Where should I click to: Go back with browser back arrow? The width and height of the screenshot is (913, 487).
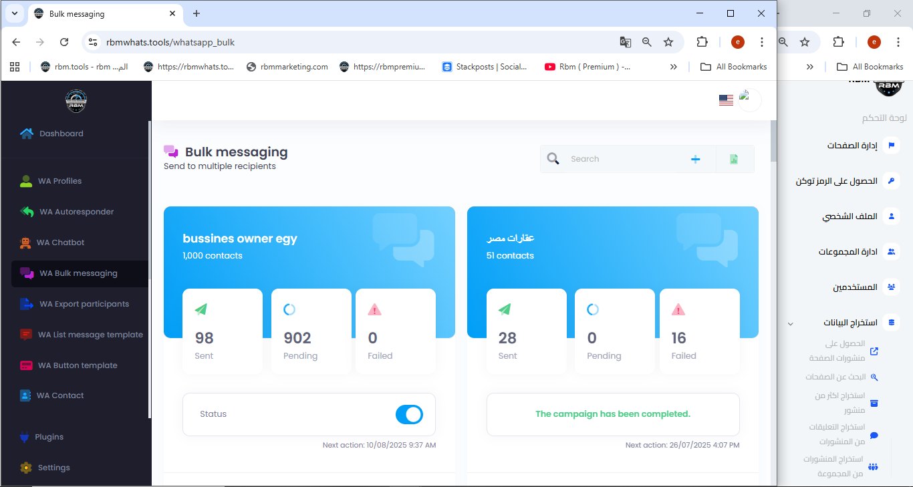[x=16, y=42]
